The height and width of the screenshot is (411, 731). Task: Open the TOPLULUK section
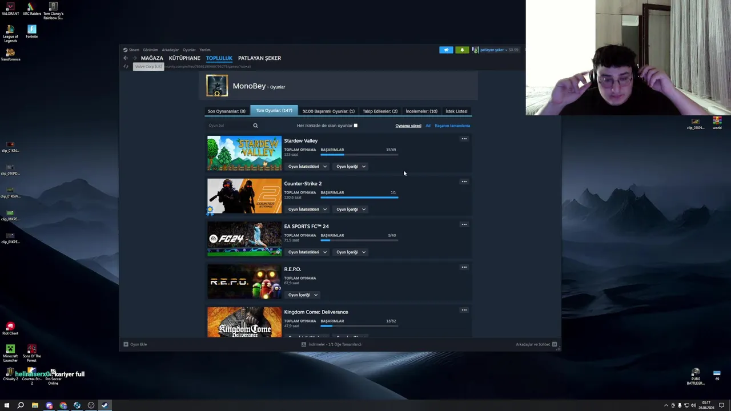point(219,58)
